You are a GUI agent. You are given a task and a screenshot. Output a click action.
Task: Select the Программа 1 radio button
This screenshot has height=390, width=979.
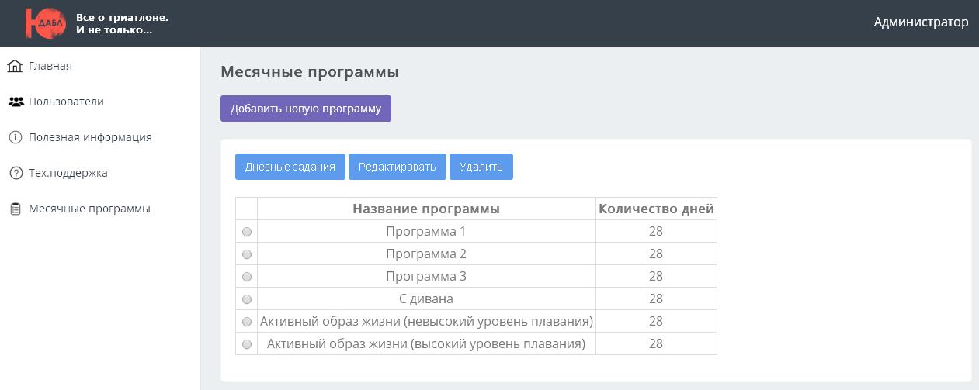pos(247,232)
